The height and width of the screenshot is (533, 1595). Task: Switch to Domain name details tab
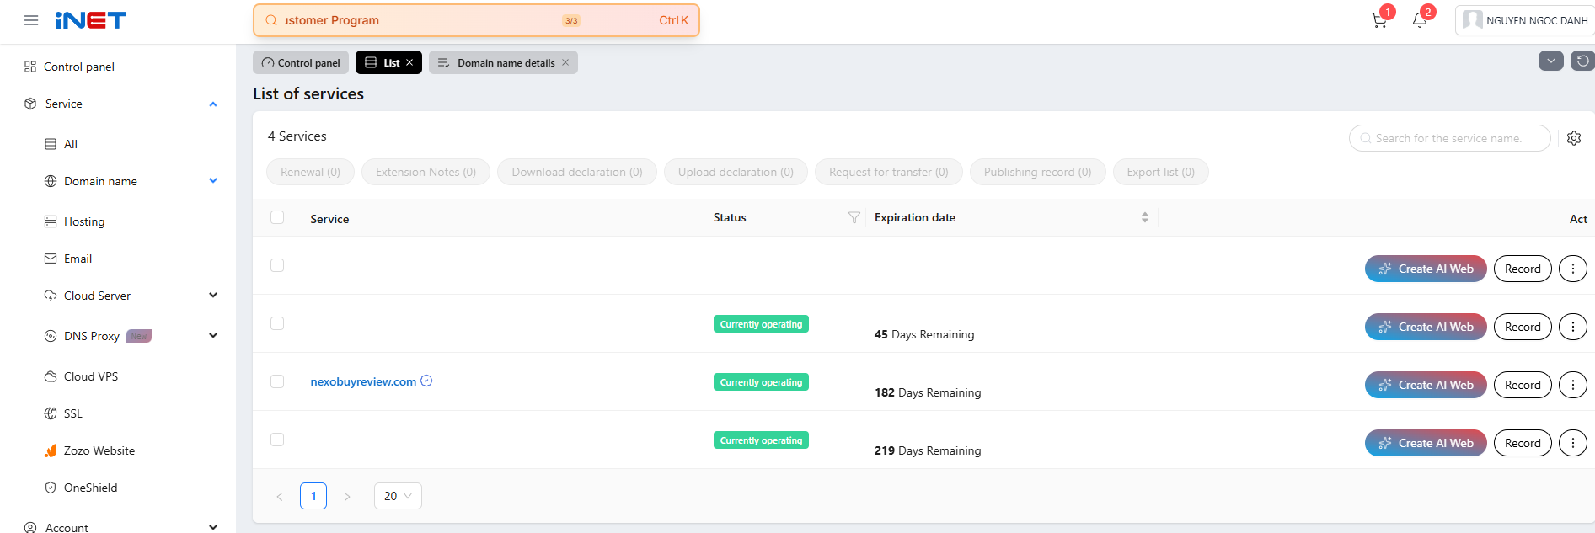pos(505,63)
